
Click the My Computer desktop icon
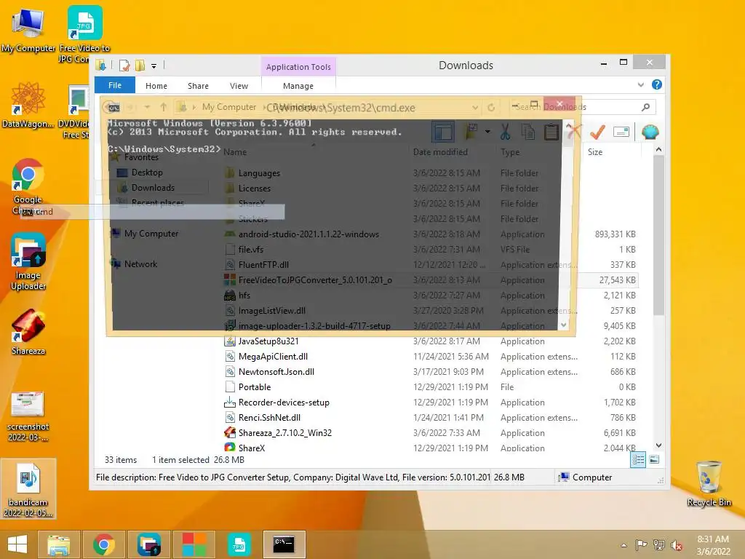28,31
